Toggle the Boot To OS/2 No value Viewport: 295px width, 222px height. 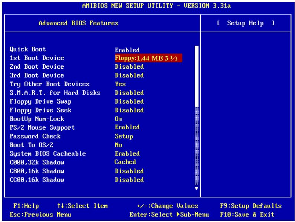118,145
